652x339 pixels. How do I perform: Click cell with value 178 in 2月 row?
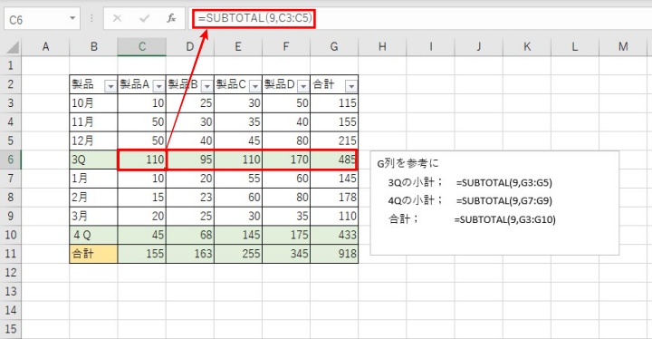pos(334,197)
